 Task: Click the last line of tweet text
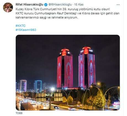click(x=47, y=17)
